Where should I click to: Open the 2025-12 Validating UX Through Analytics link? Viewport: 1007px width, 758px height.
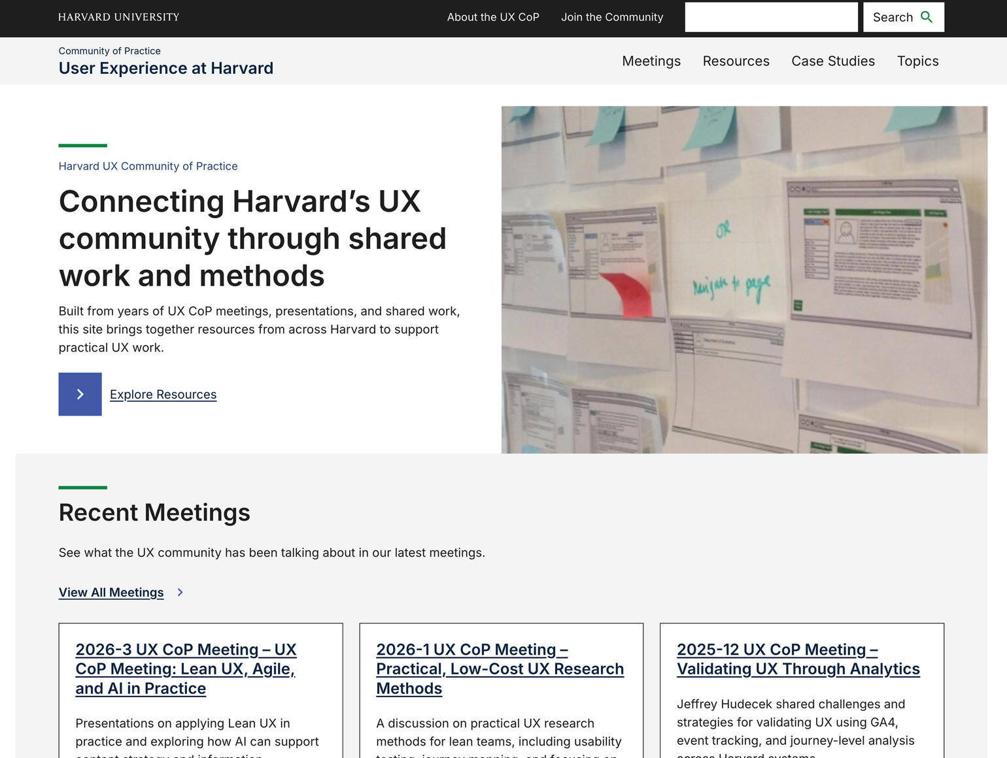coord(798,659)
